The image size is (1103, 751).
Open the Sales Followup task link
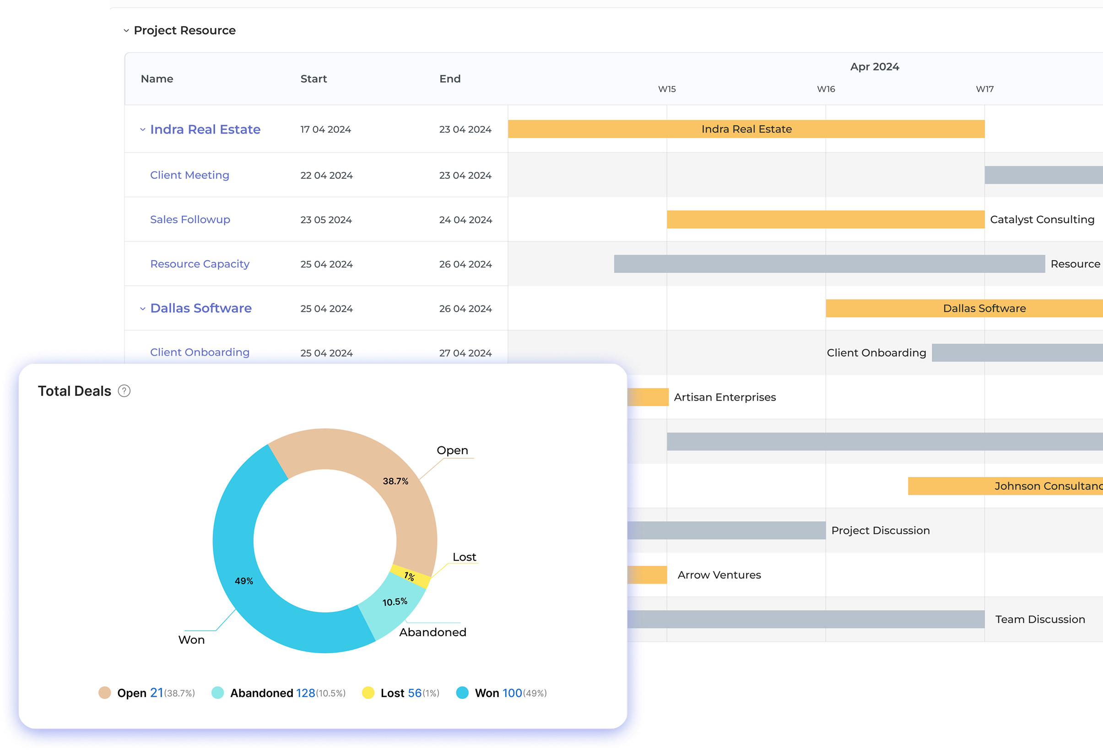coord(190,219)
